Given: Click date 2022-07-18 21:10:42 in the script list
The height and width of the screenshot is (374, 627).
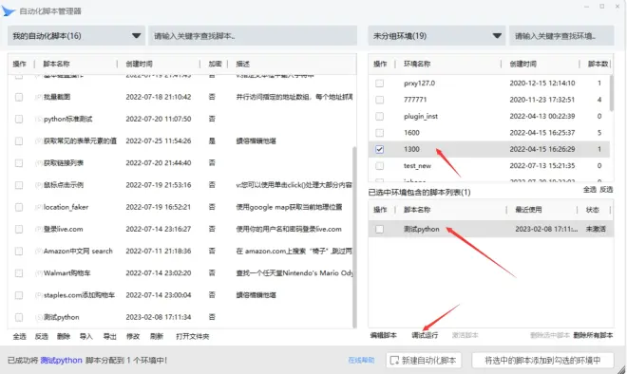Looking at the screenshot, I should coord(159,97).
